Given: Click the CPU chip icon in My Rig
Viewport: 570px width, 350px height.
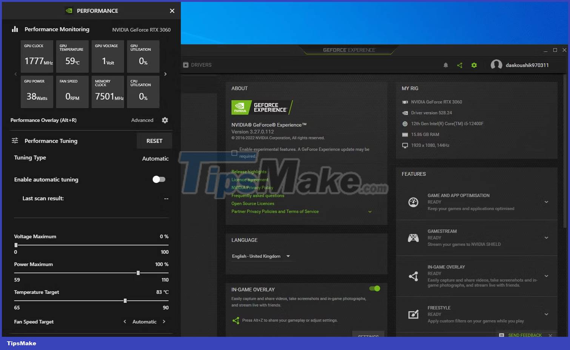Looking at the screenshot, I should point(405,124).
